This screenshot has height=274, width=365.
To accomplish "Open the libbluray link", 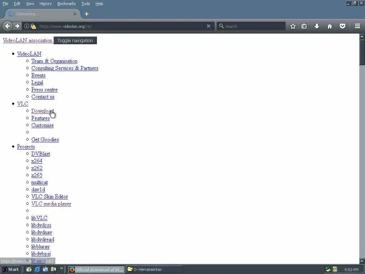I will pos(41,247).
